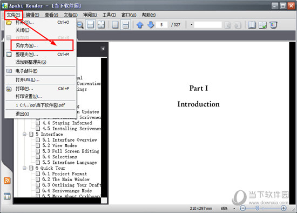297x213 pixels.
Task: Choose Open URL (打开URL) menu entry
Action: pos(40,80)
